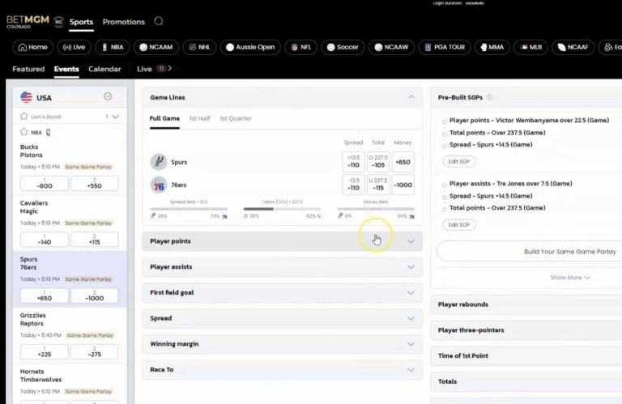Select NCAAF in the sports bar
622x404 pixels.
pyautogui.click(x=573, y=47)
